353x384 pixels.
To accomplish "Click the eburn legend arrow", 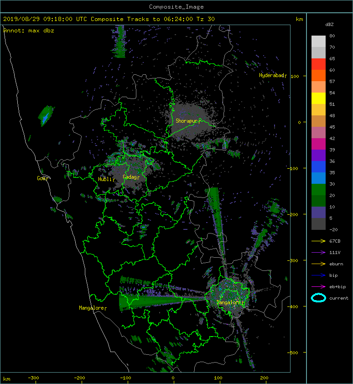I will point(318,264).
